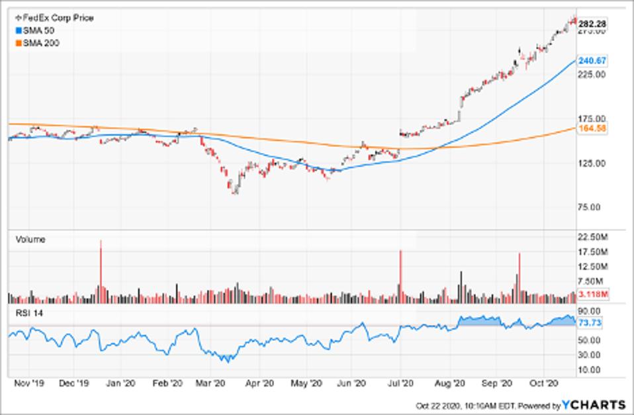
Task: Click the RSI 14 panel title
Action: tap(29, 313)
